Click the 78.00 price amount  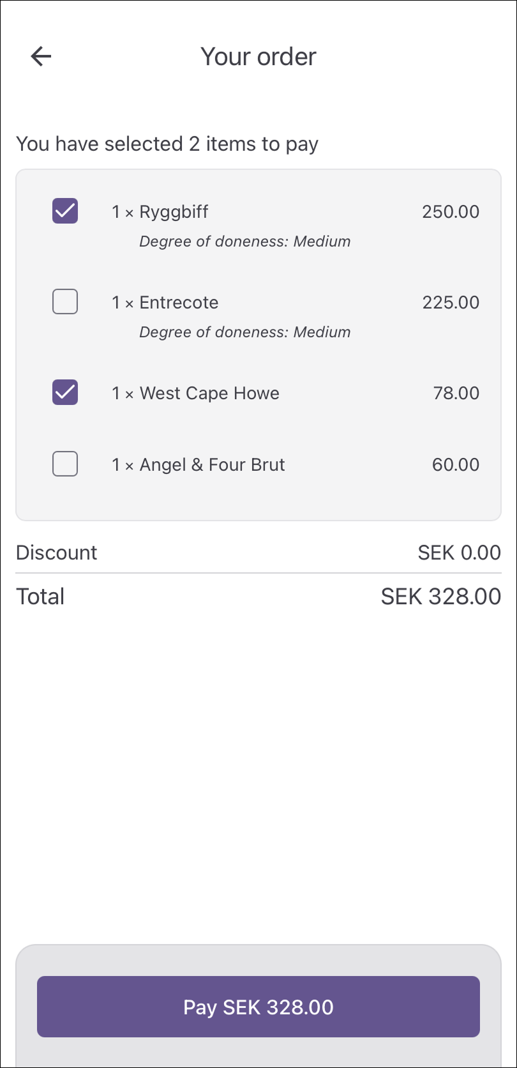pos(456,393)
